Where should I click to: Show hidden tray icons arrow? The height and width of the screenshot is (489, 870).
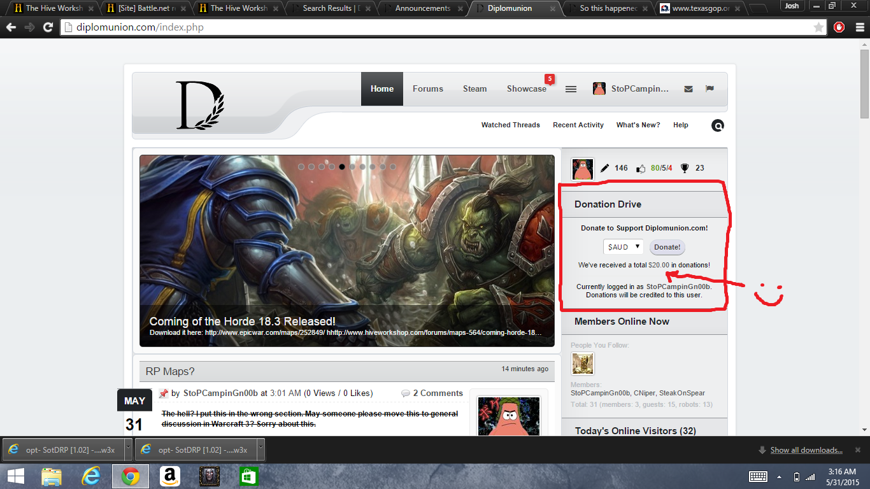point(779,477)
